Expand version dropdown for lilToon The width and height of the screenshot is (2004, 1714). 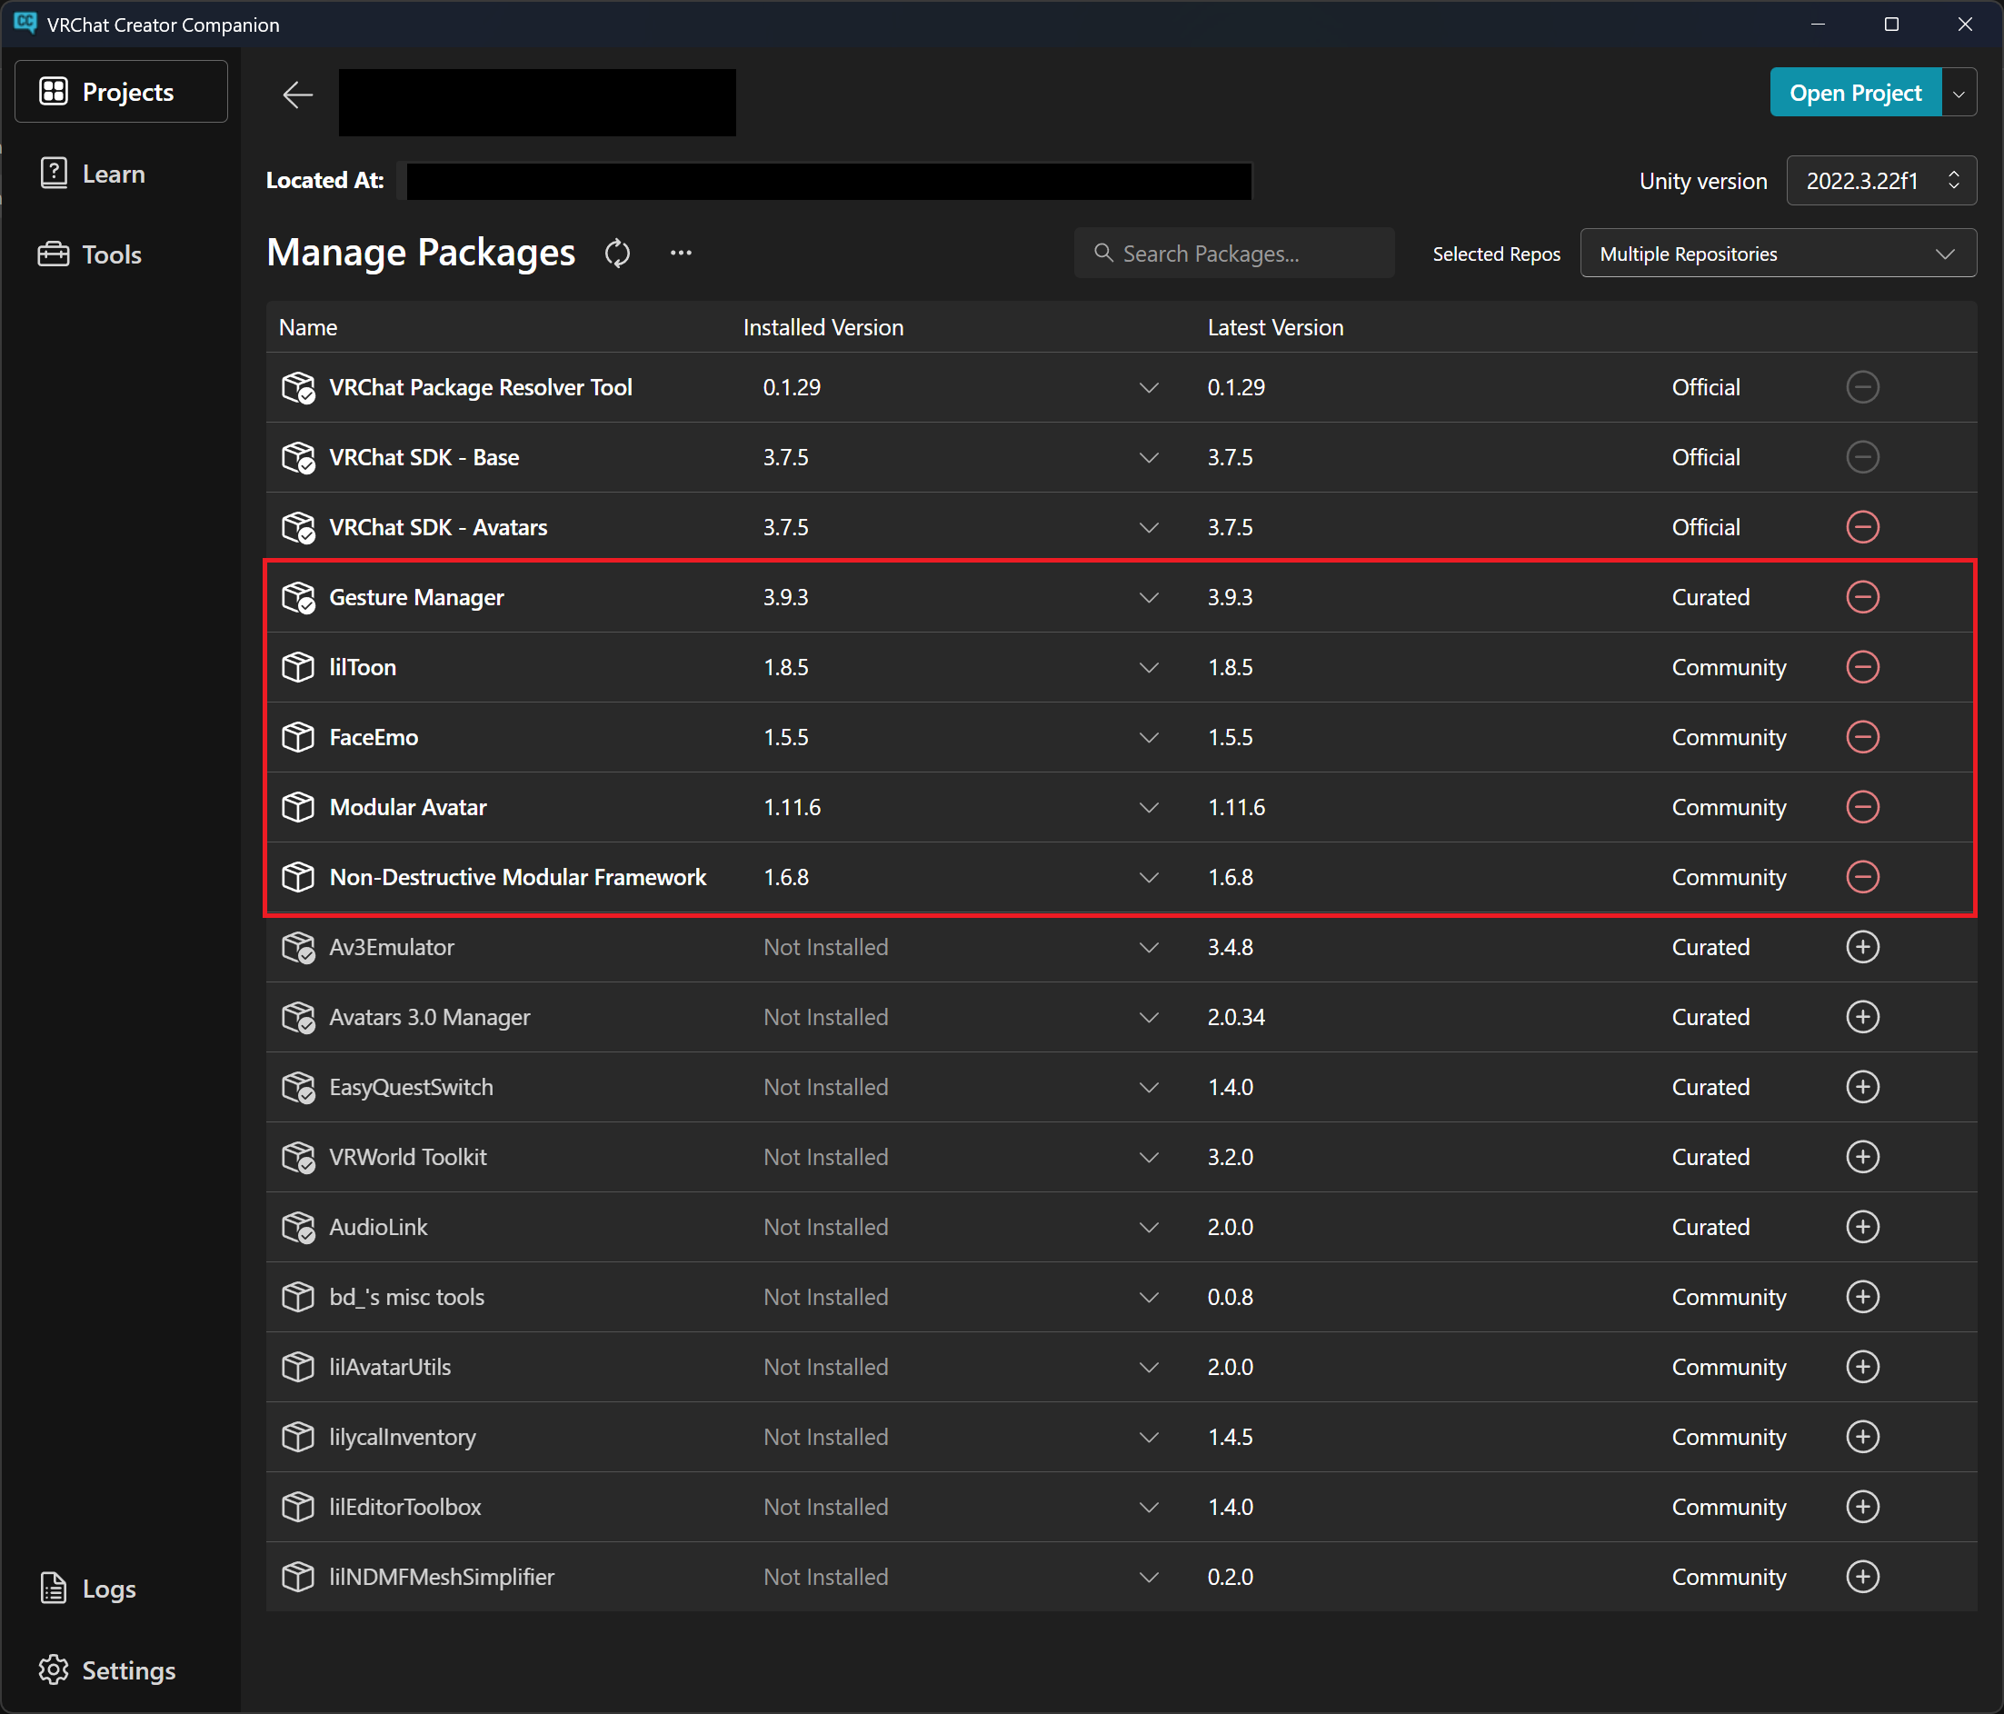(x=1148, y=666)
